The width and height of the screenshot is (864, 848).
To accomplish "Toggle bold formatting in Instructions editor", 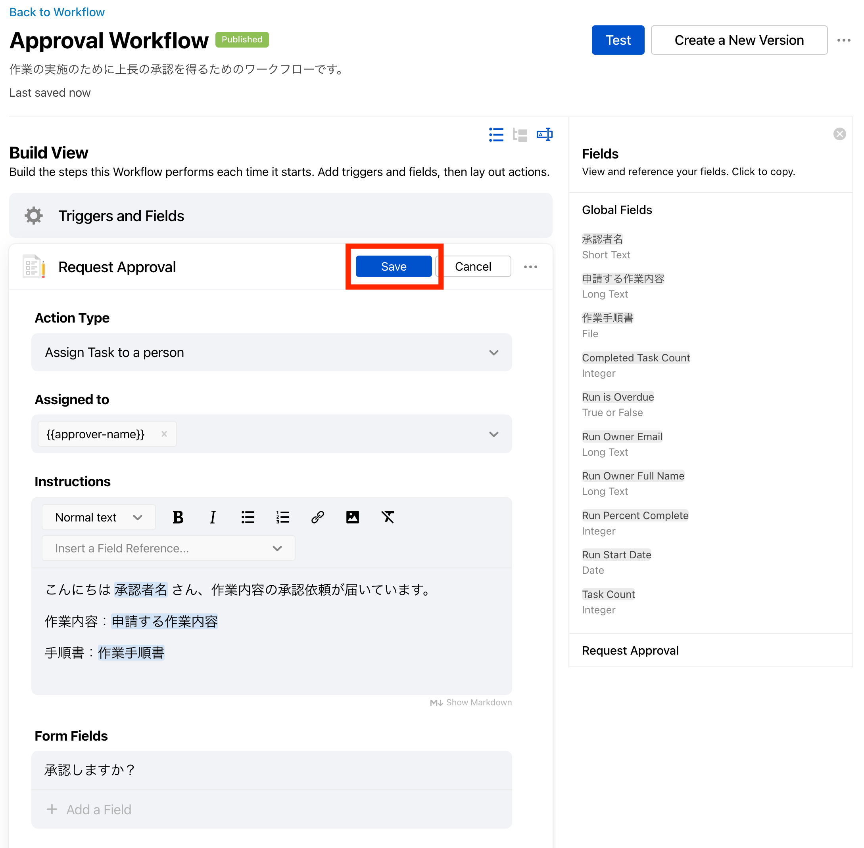I will tap(178, 517).
